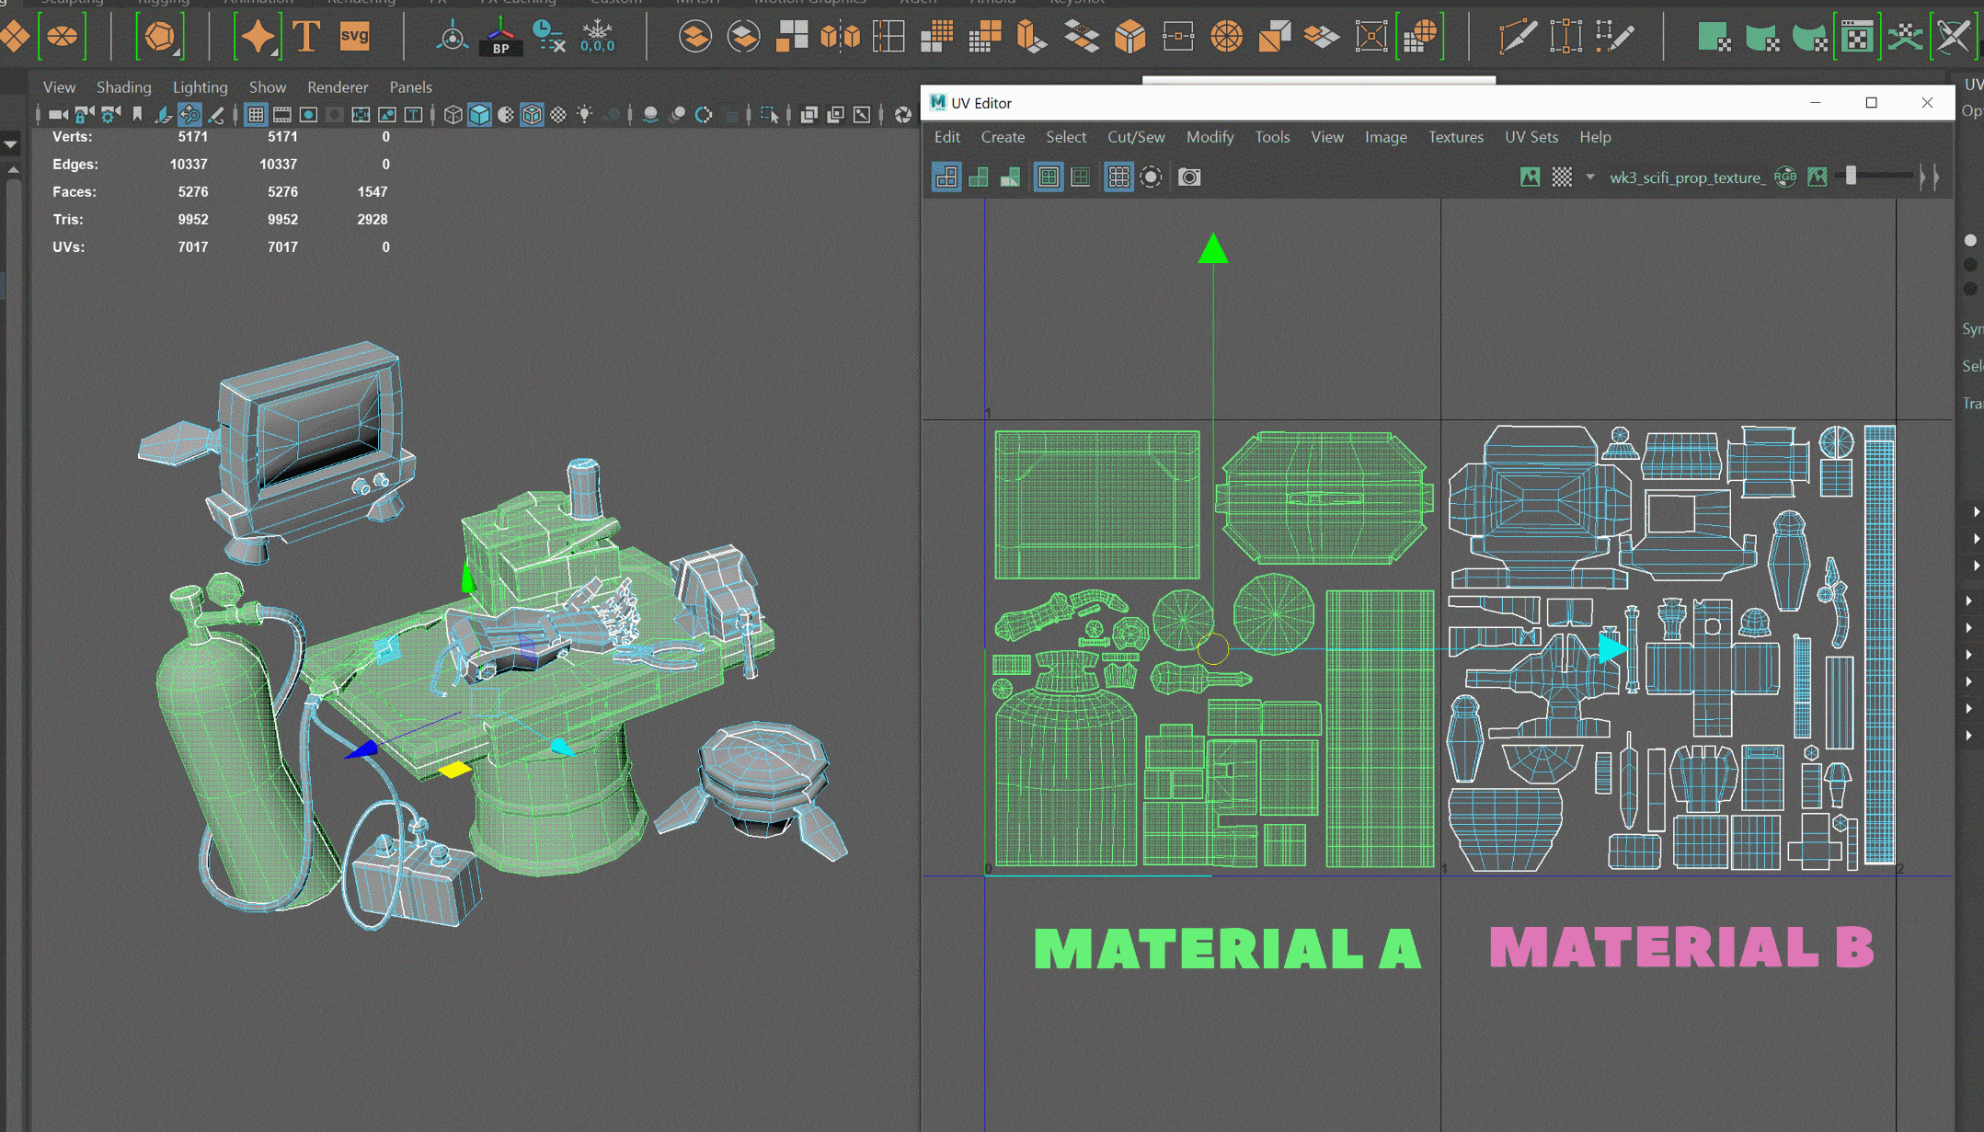Open the Cut/Sew menu
Viewport: 1984px width, 1132px height.
point(1135,137)
